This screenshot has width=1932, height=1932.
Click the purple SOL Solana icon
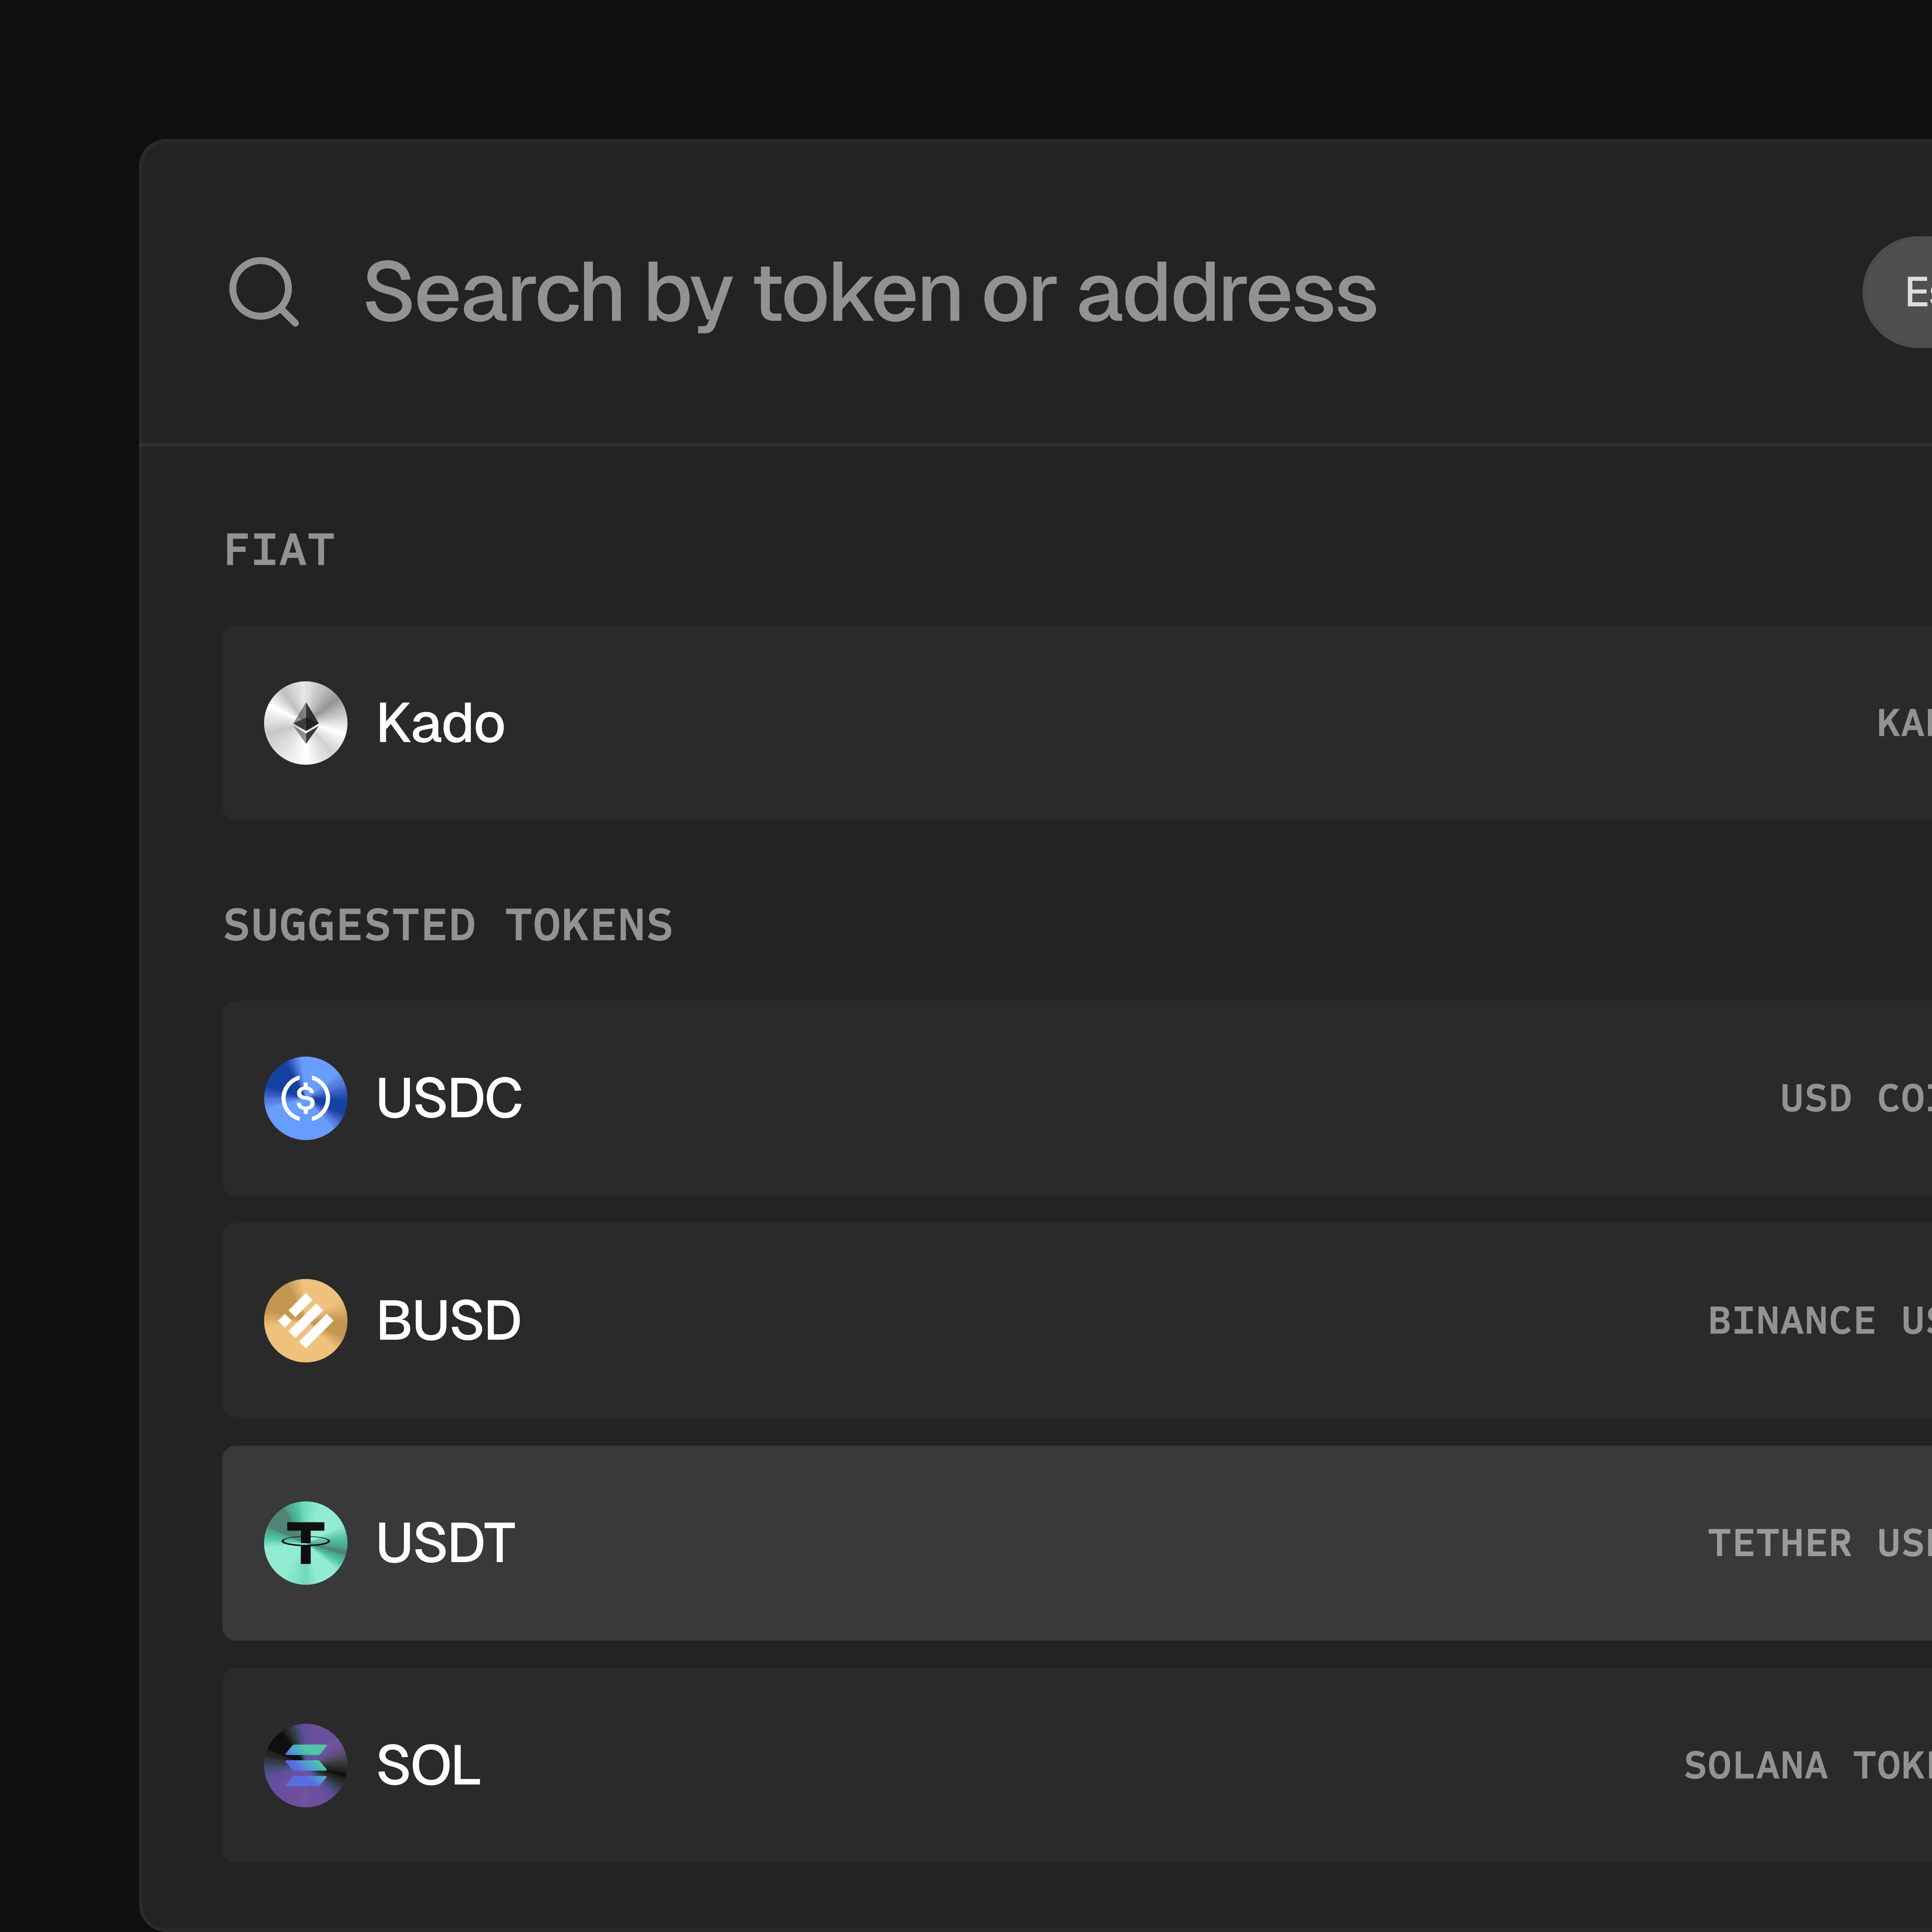[306, 1765]
